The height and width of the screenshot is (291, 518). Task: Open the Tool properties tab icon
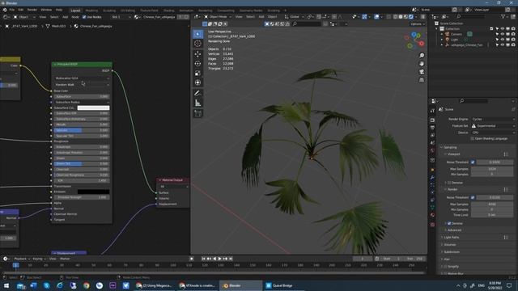pyautogui.click(x=432, y=111)
